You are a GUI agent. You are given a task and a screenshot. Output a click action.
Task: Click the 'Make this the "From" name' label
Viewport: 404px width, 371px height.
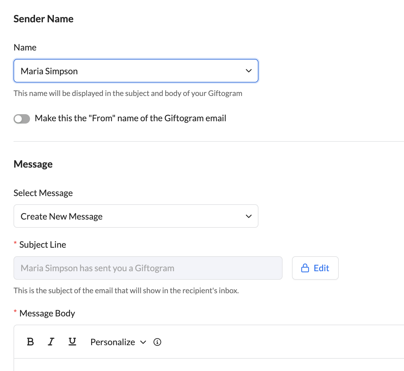pyautogui.click(x=130, y=118)
